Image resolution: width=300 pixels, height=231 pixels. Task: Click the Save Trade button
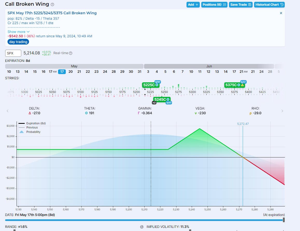tap(241, 5)
